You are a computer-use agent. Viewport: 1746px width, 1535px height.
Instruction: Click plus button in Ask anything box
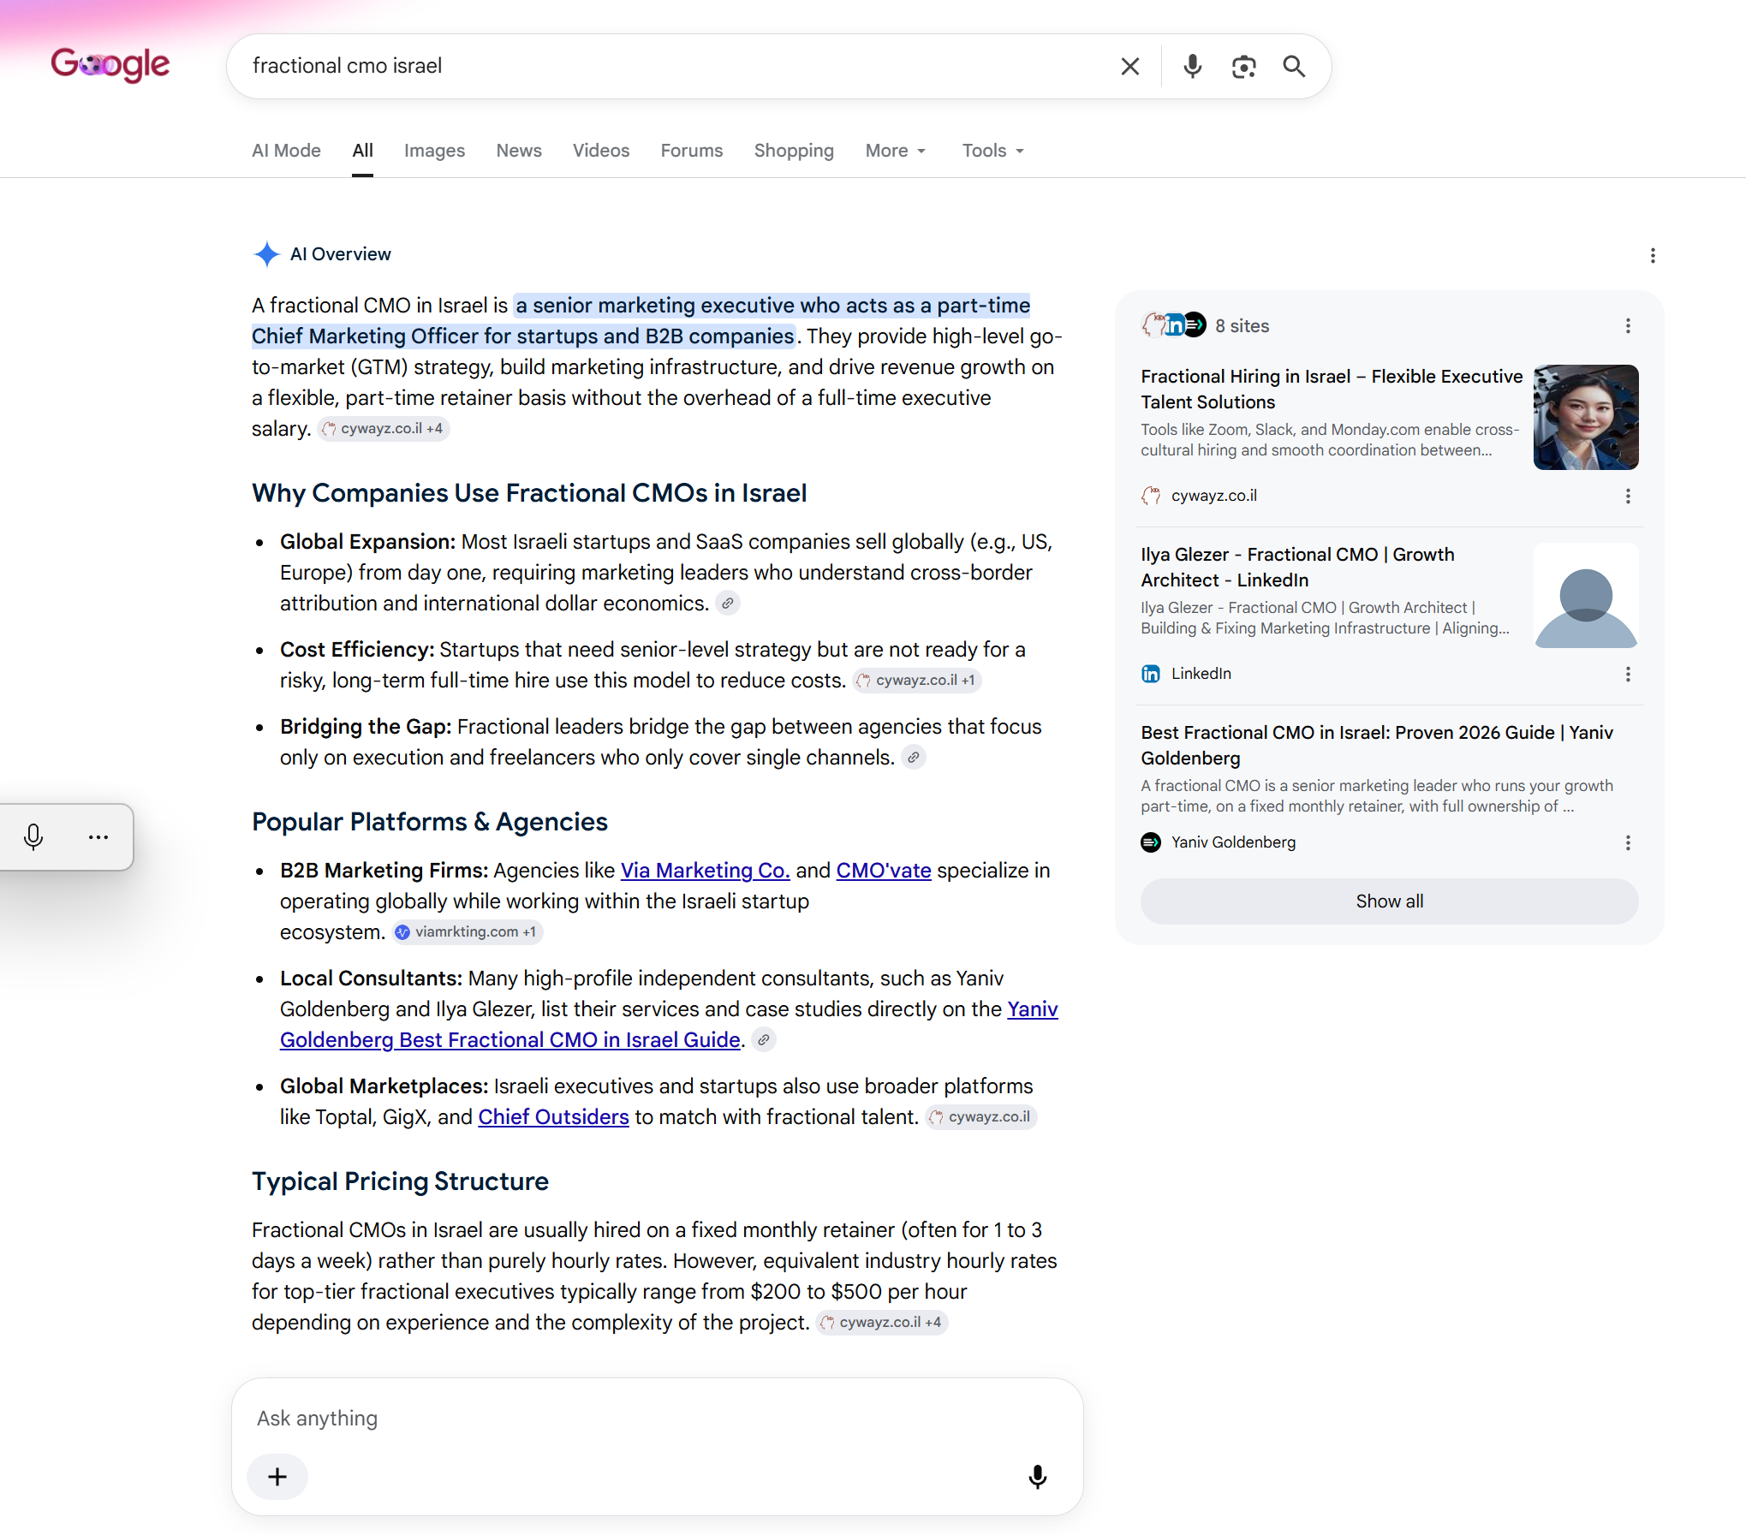[x=277, y=1476]
